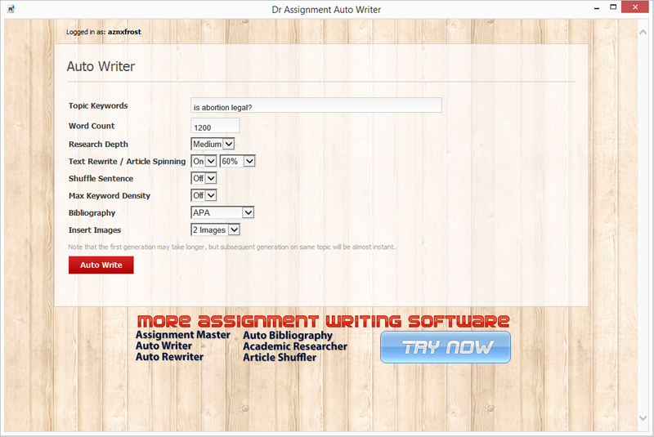Click the Max Keyword Density label
This screenshot has height=437, width=654.
pos(110,196)
